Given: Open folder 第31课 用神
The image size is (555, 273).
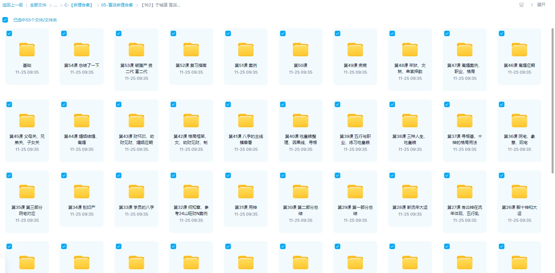Looking at the screenshot, I should pos(246,191).
